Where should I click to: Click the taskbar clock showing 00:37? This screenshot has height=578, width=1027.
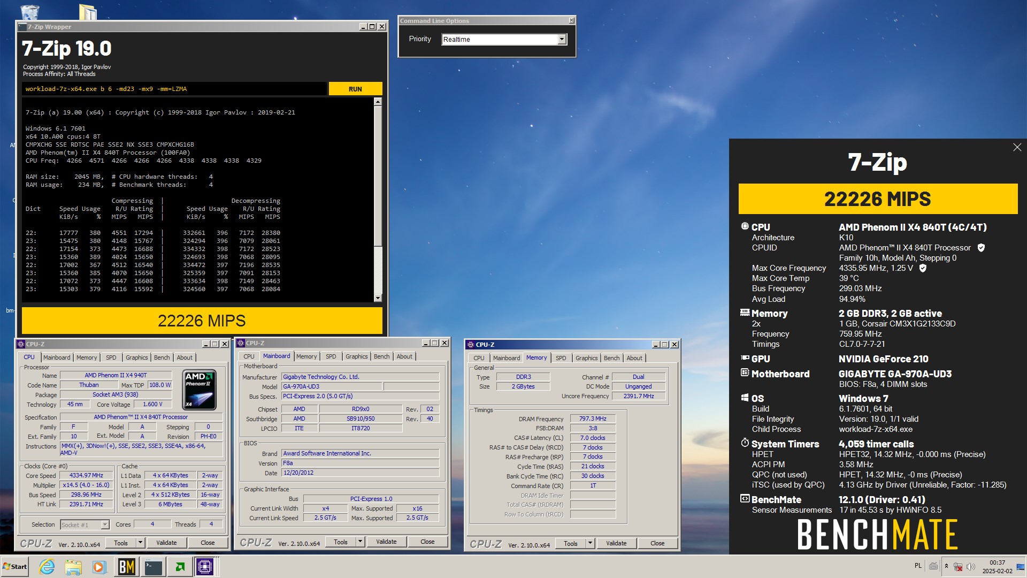pyautogui.click(x=997, y=567)
